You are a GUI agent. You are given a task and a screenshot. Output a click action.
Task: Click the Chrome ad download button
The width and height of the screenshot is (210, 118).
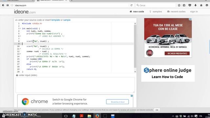(117, 102)
